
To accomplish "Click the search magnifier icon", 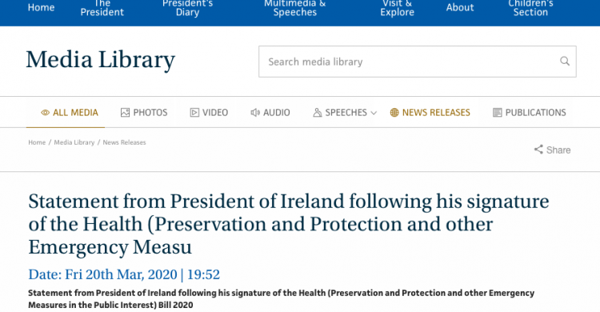I will (x=565, y=61).
